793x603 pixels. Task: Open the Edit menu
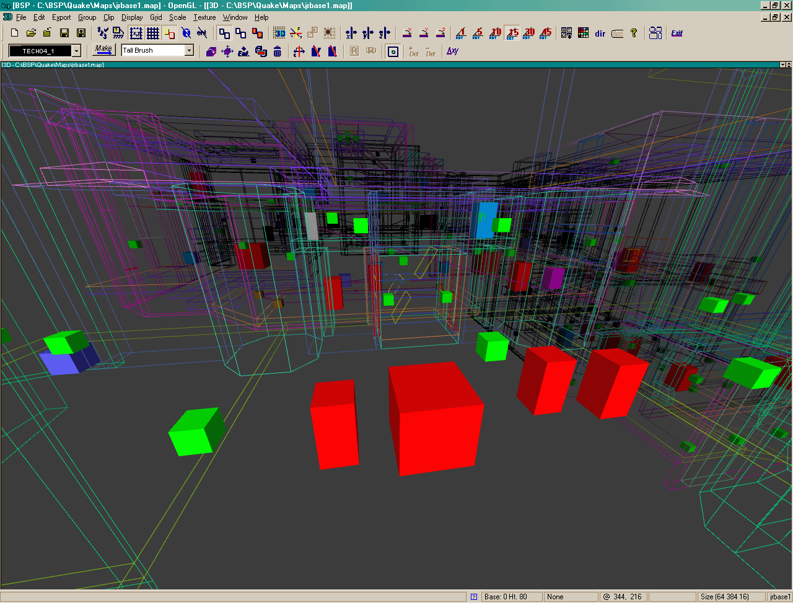[39, 17]
